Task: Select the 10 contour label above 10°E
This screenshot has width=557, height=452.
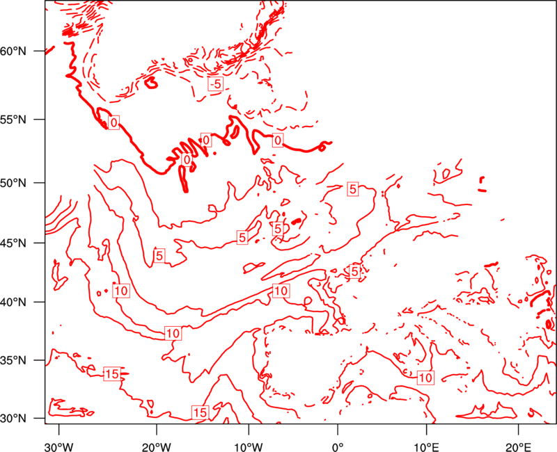Action: click(425, 378)
